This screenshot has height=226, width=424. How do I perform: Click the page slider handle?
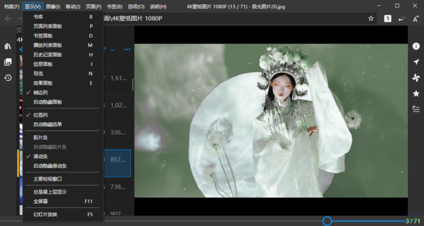point(327,221)
